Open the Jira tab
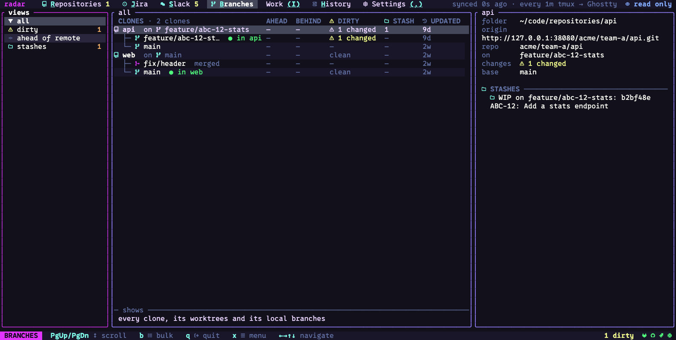 pos(135,4)
